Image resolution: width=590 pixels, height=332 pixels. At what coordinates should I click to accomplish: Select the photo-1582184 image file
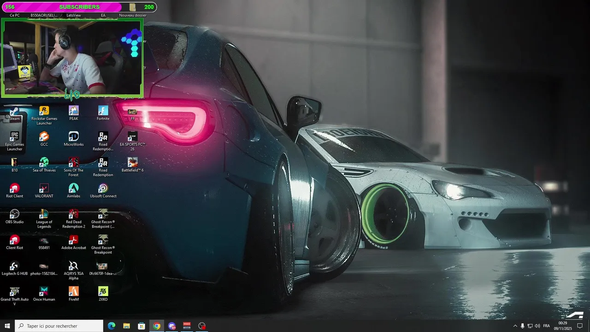click(x=44, y=269)
